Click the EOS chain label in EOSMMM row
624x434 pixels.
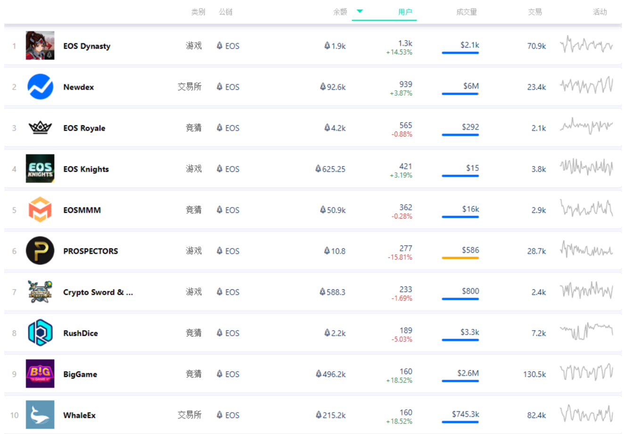(232, 210)
